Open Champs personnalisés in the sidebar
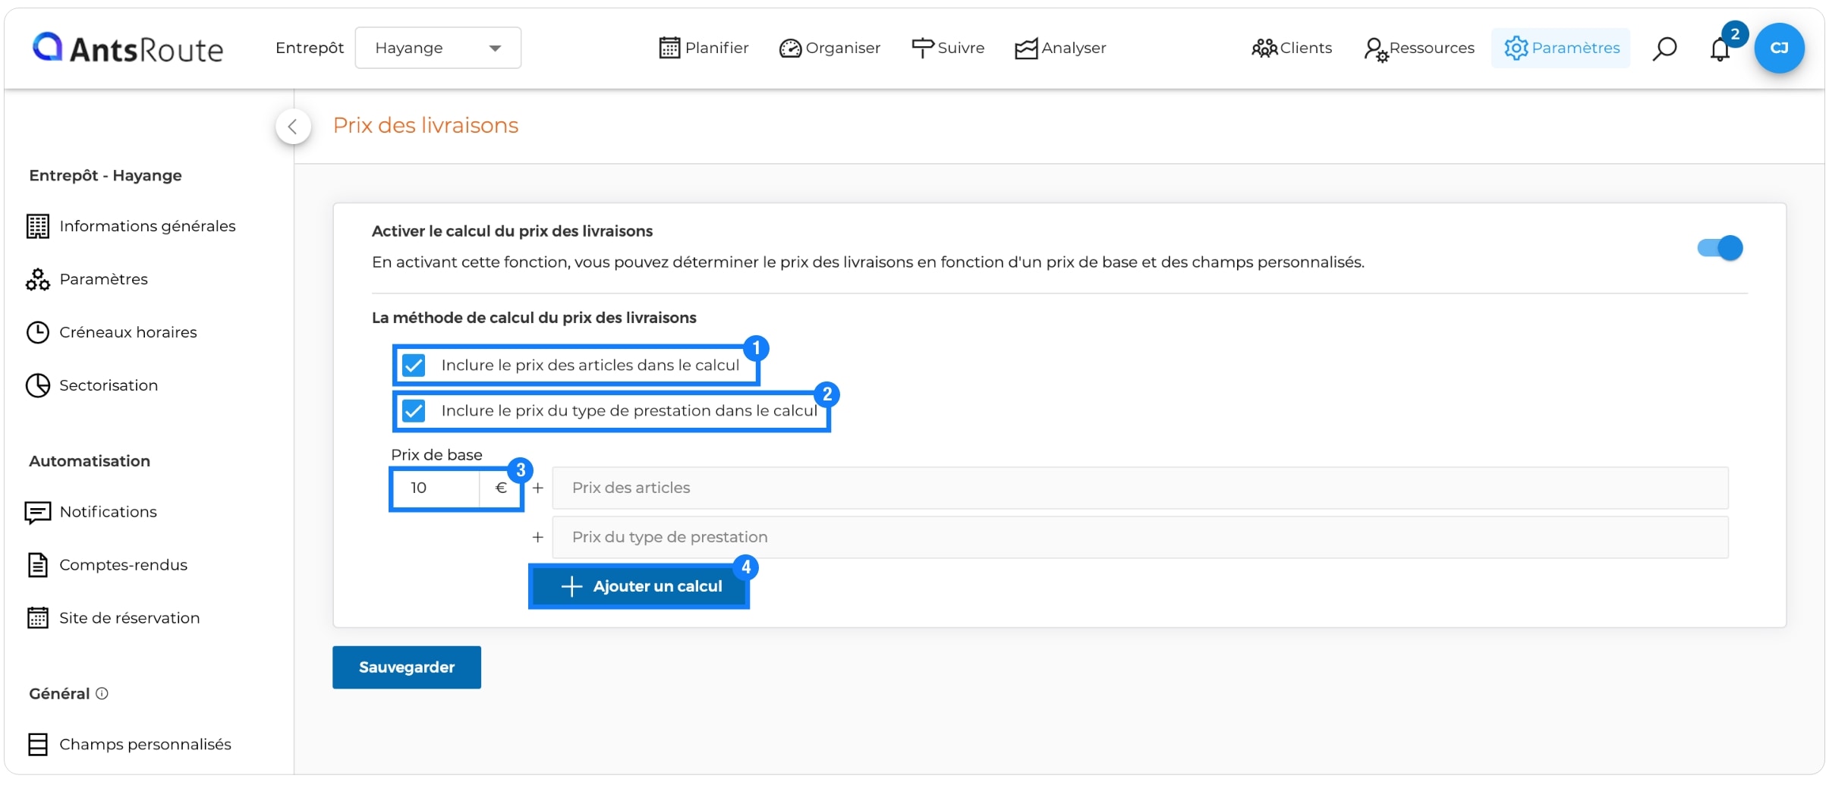The height and width of the screenshot is (788, 1829). pyautogui.click(x=129, y=744)
